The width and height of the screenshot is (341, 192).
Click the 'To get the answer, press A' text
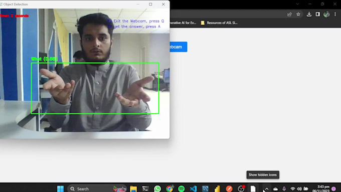click(134, 27)
